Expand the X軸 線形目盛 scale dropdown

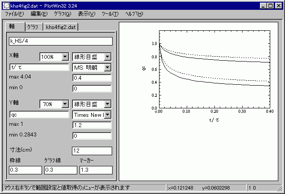(108, 57)
